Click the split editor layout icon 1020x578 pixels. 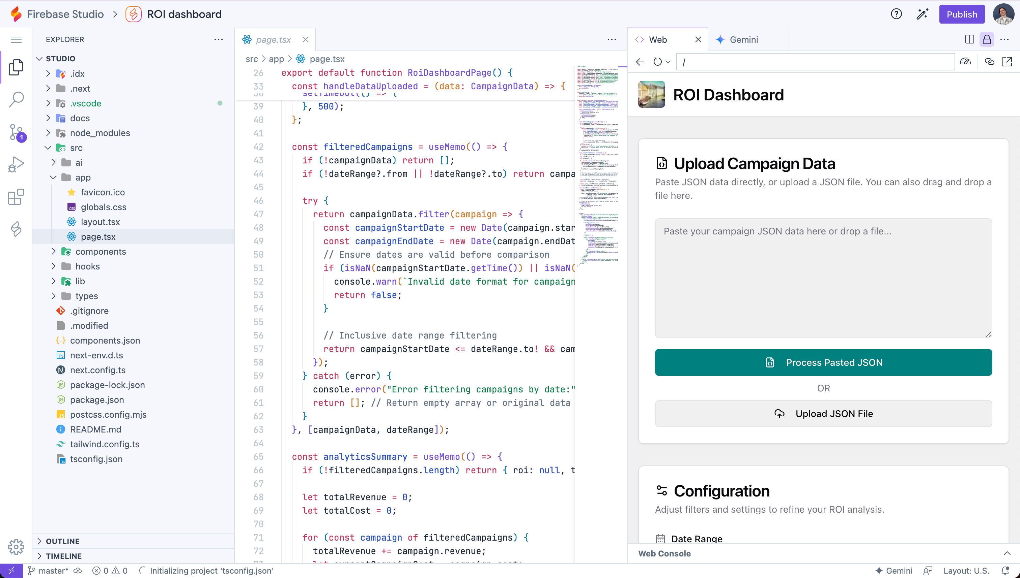click(x=969, y=39)
